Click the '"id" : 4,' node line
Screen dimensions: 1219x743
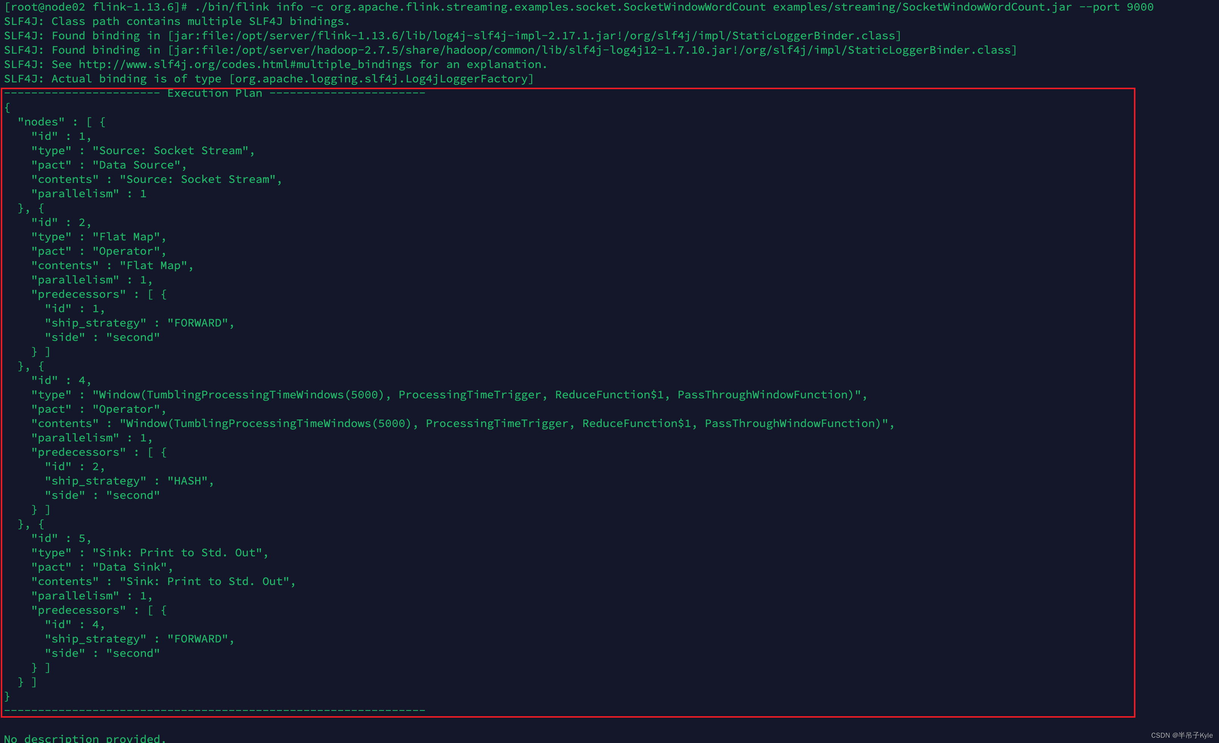point(61,380)
